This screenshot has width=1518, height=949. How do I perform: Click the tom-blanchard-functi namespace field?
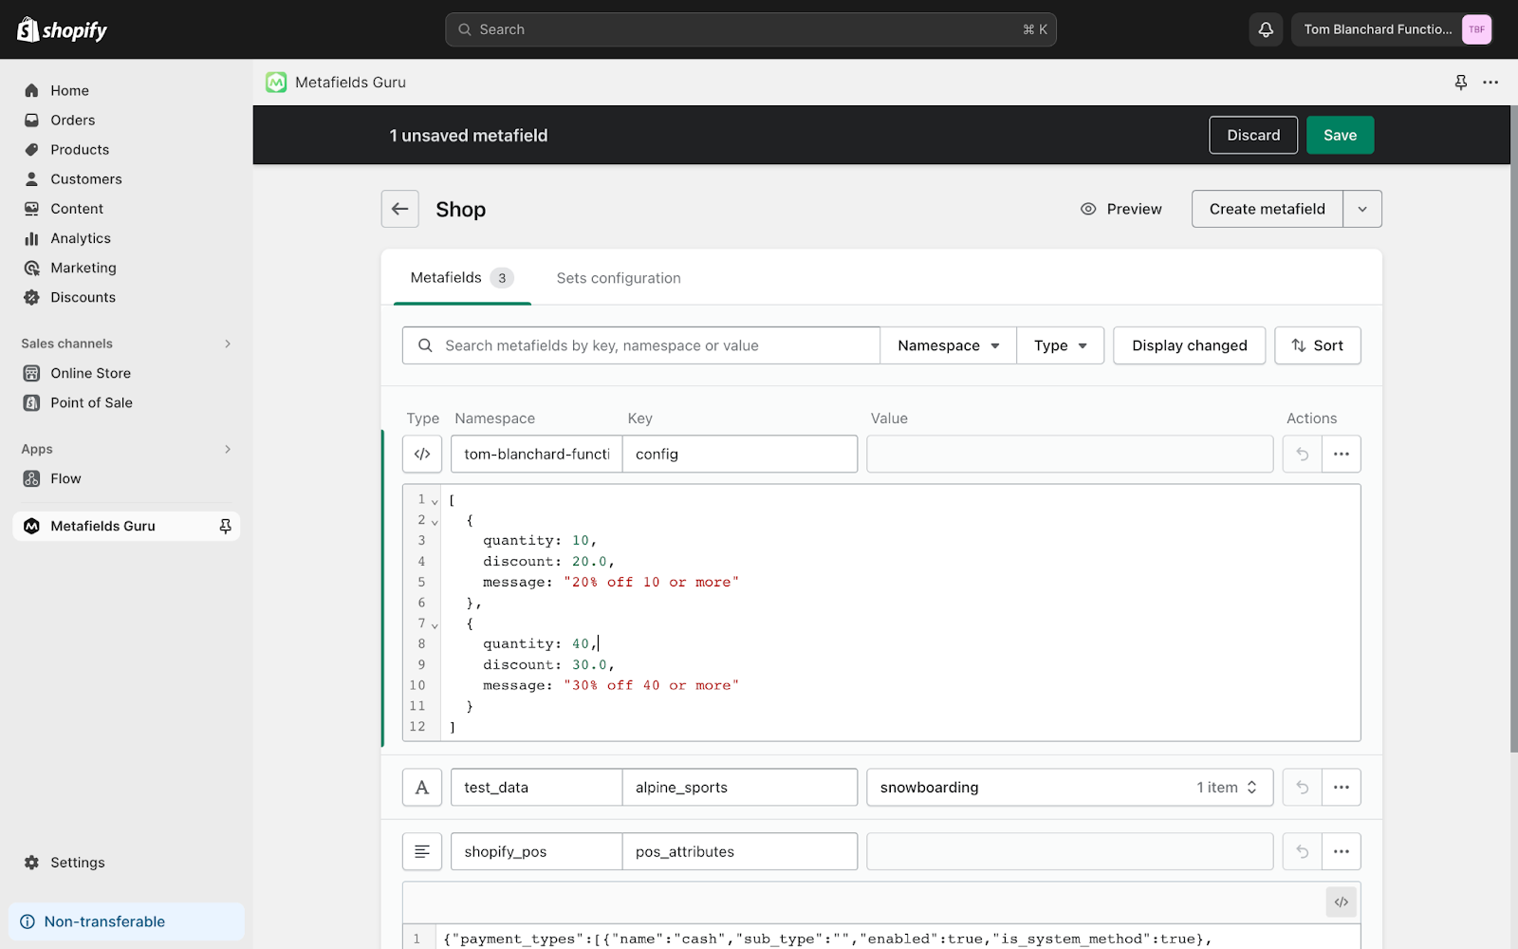coord(536,454)
